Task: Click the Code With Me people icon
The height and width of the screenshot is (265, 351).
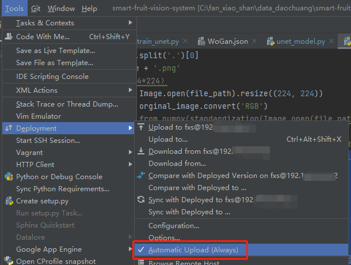Action: (x=9, y=36)
